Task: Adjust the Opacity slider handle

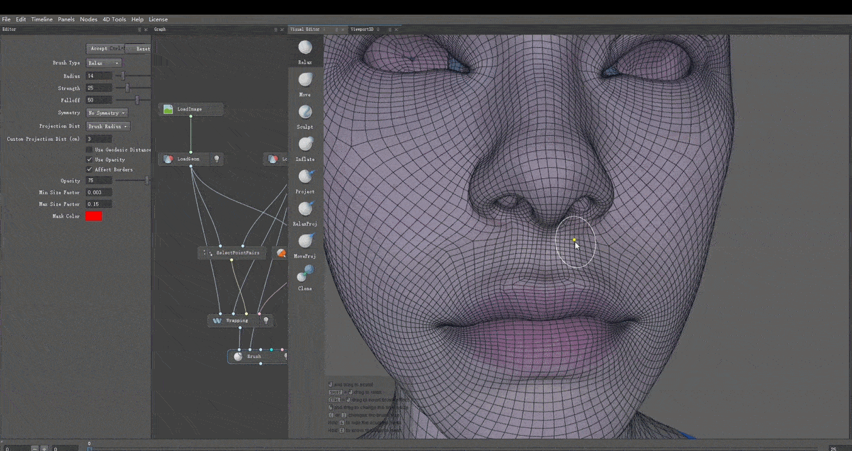Action: click(147, 181)
